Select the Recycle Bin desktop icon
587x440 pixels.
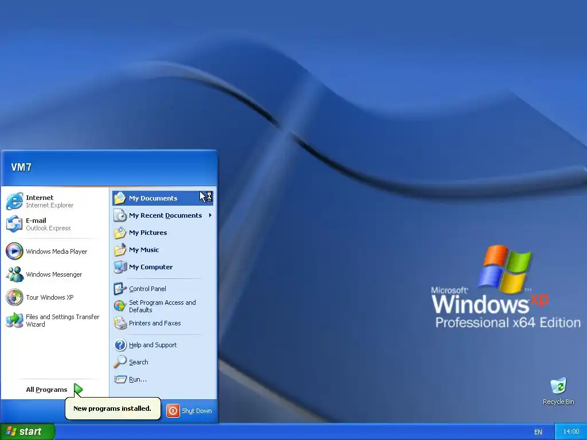pyautogui.click(x=558, y=386)
